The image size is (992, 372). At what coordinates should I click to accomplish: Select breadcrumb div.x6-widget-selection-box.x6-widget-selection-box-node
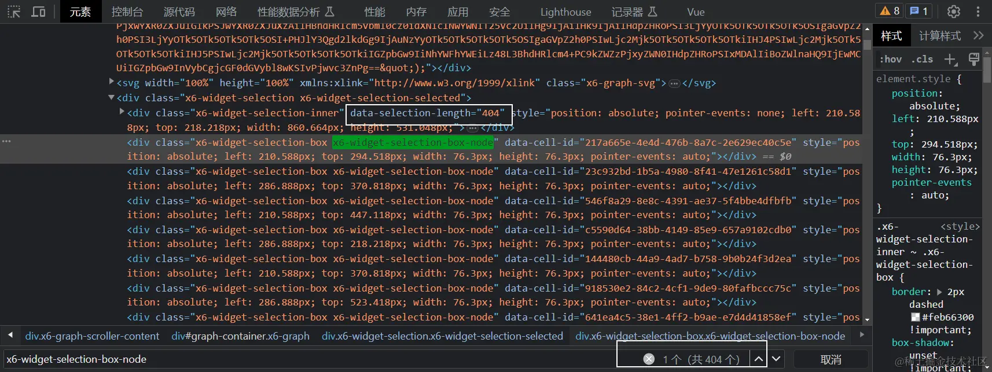click(x=710, y=336)
